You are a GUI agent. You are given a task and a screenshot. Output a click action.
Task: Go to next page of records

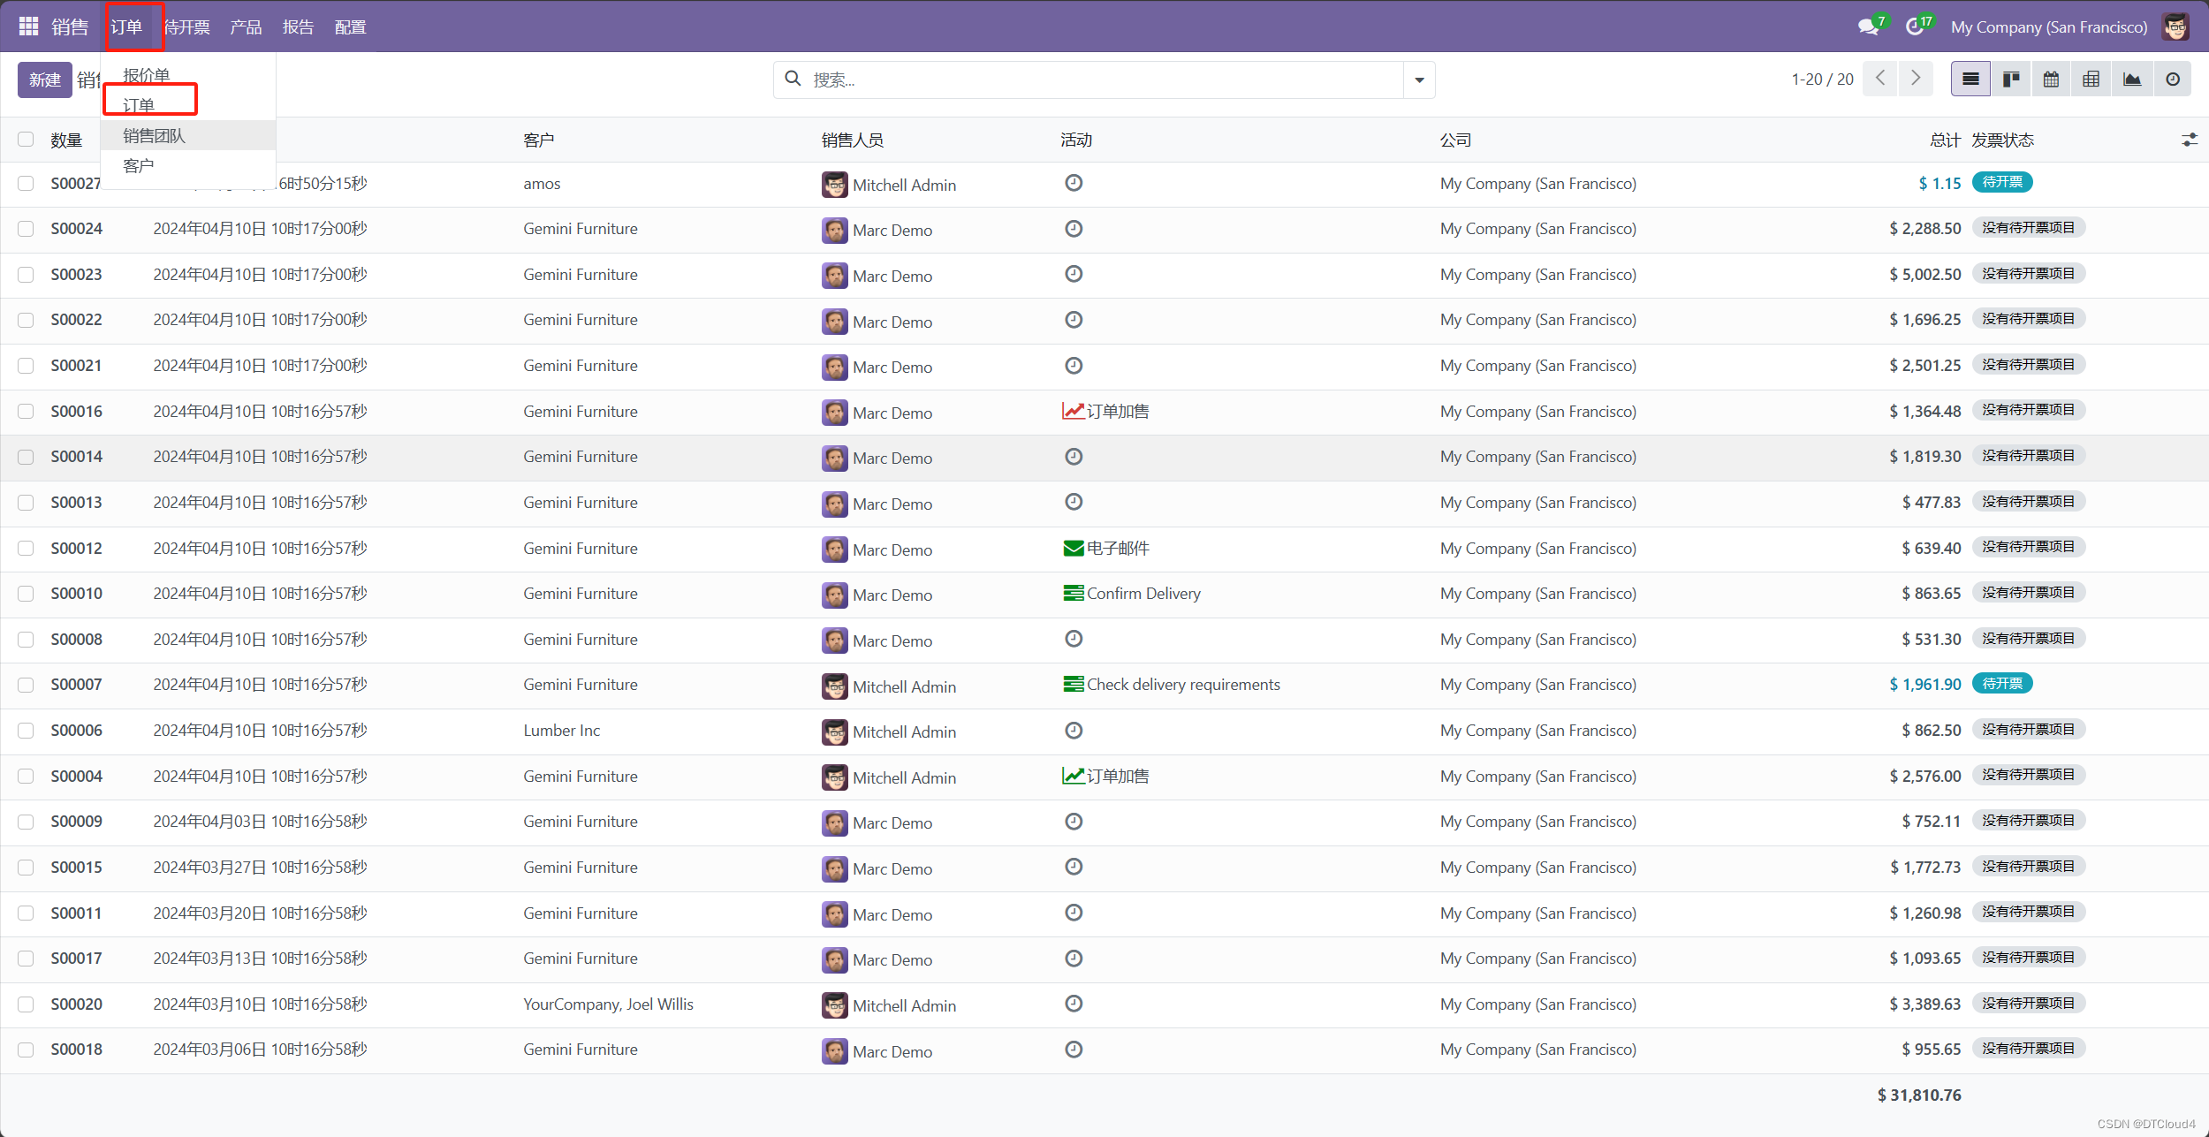pos(1915,79)
